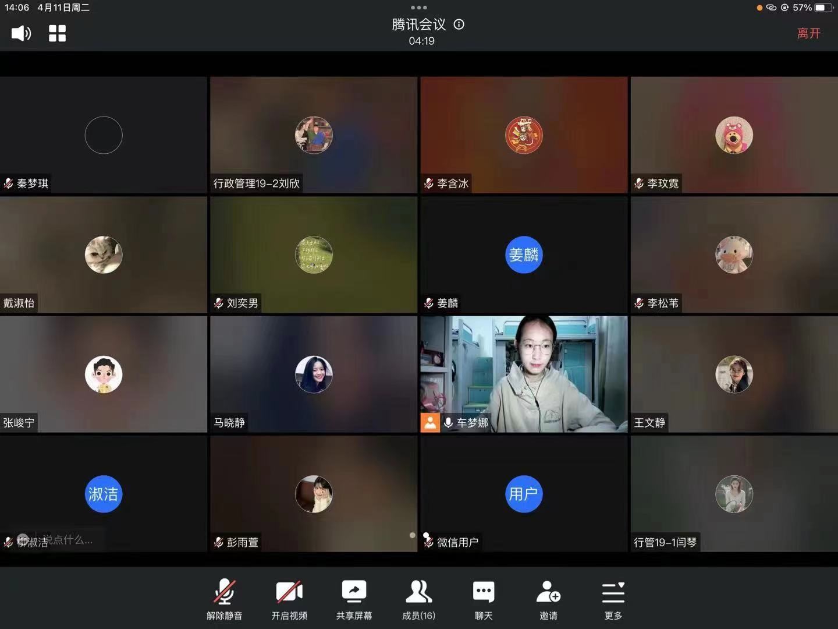Select 姜麟's blue avatar tile
Viewport: 838px width, 629px height.
[524, 255]
